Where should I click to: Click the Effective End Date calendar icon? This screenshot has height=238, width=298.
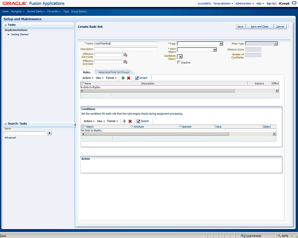click(125, 62)
